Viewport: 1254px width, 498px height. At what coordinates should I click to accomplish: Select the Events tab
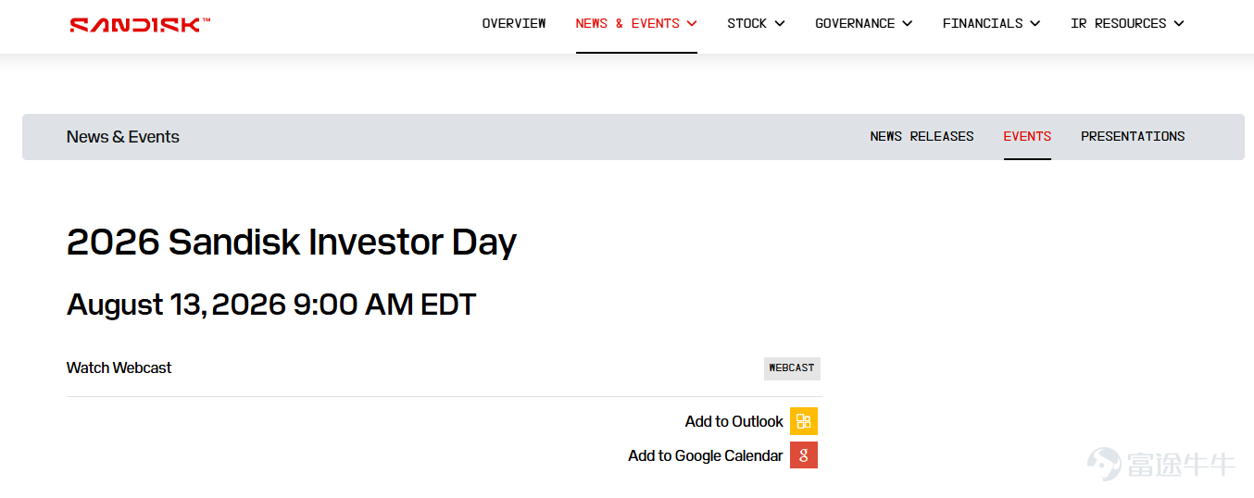pyautogui.click(x=1027, y=136)
